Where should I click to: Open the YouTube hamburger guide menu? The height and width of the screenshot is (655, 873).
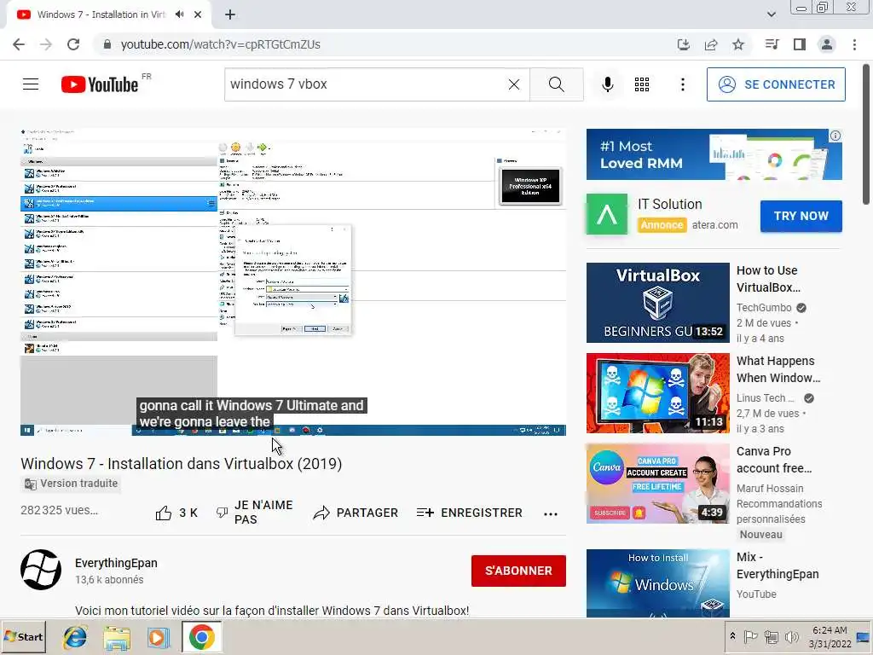coord(31,84)
